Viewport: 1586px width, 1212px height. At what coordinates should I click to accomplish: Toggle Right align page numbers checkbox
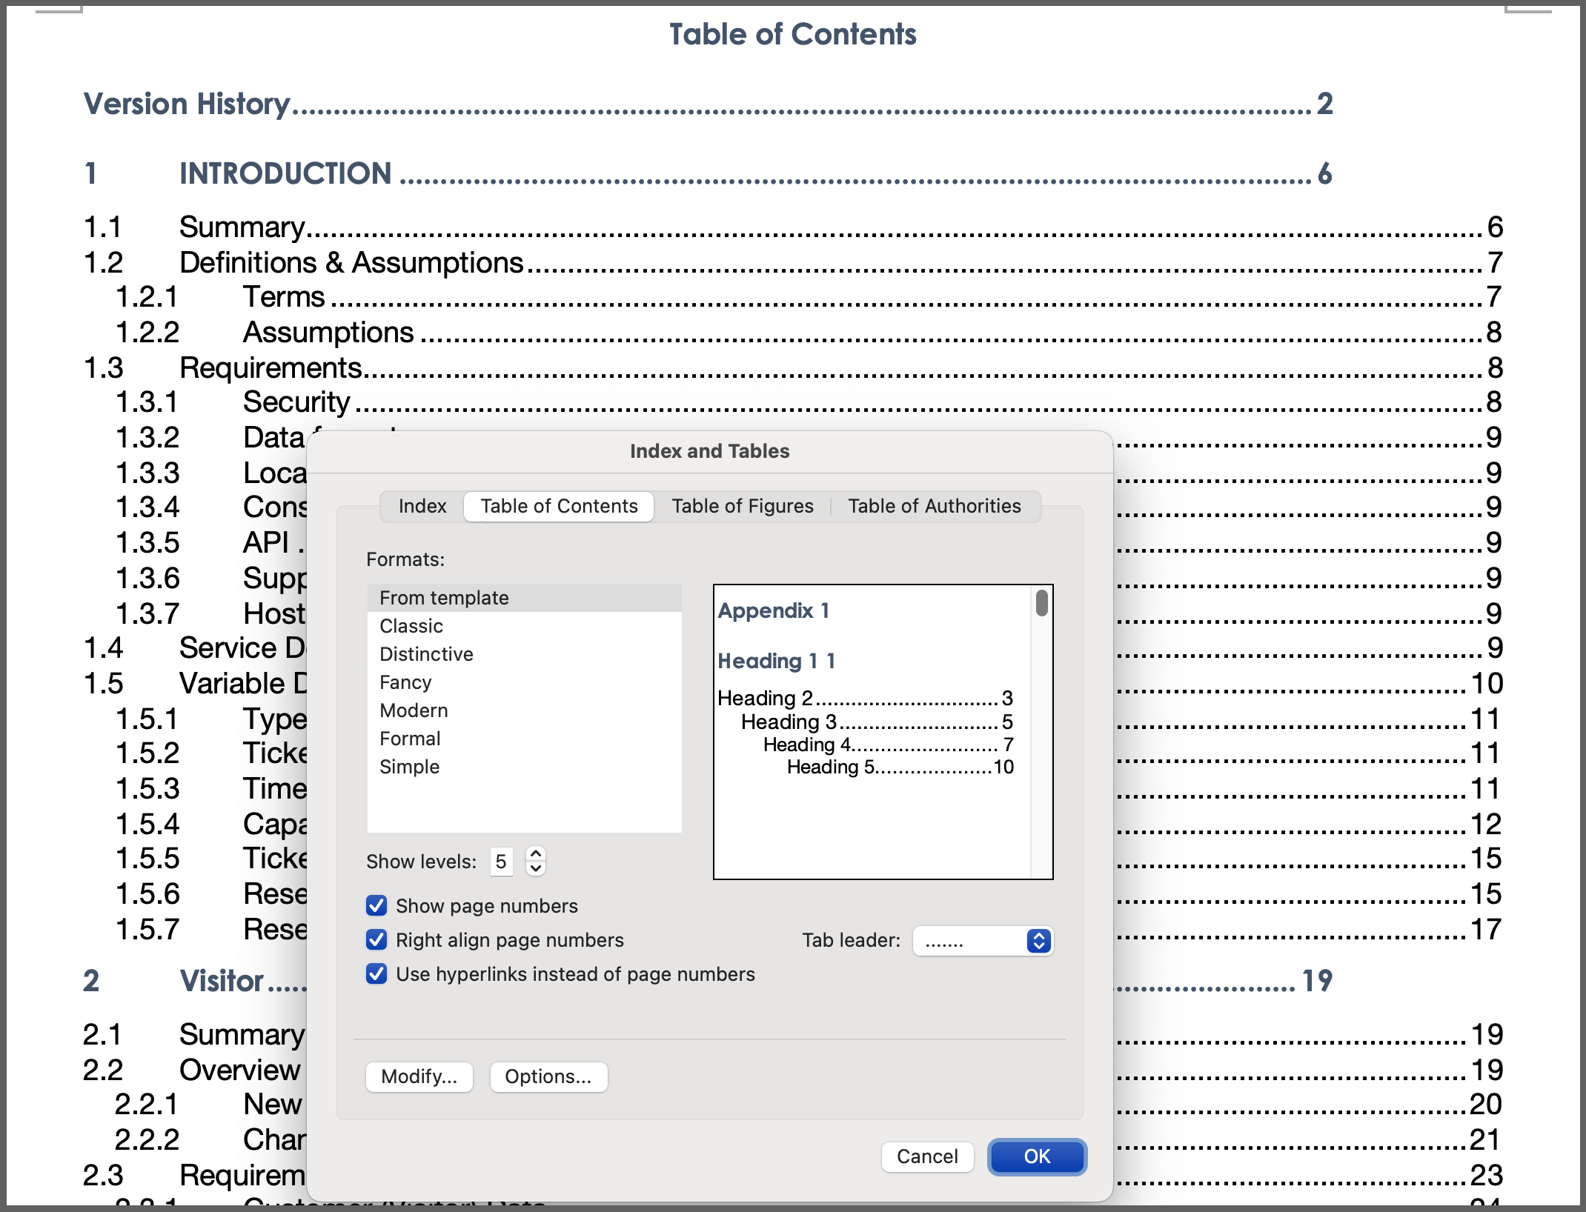point(376,939)
